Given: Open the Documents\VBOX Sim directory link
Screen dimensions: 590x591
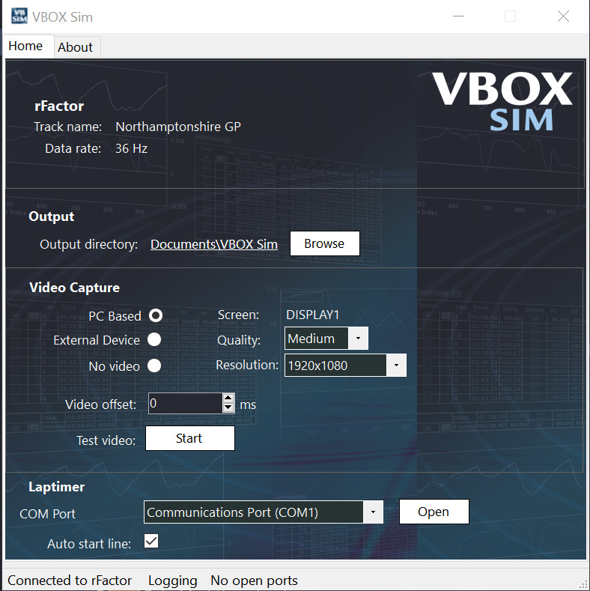Looking at the screenshot, I should 214,244.
